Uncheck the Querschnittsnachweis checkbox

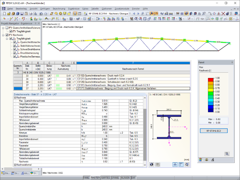[x=15, y=42]
